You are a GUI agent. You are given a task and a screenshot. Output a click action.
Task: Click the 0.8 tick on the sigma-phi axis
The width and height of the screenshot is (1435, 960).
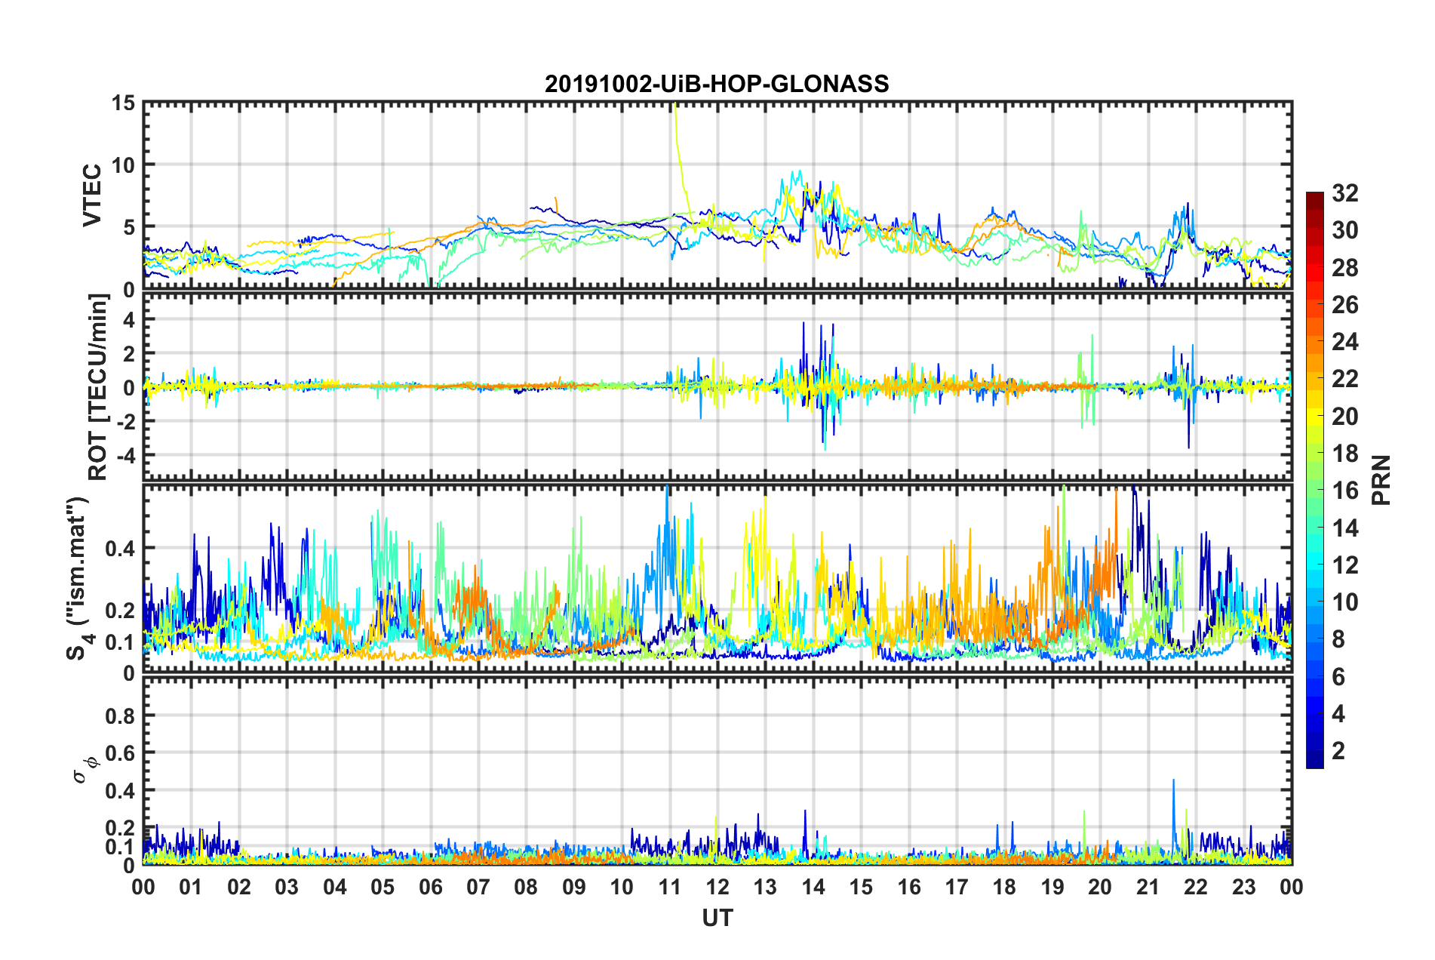121,715
